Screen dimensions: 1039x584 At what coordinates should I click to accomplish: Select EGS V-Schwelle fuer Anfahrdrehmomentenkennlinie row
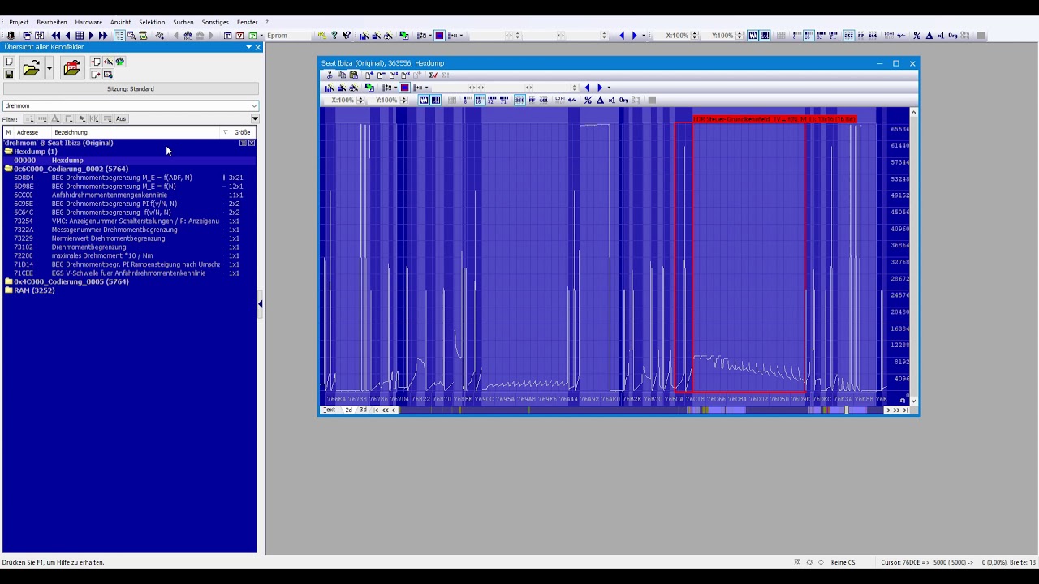tap(130, 273)
